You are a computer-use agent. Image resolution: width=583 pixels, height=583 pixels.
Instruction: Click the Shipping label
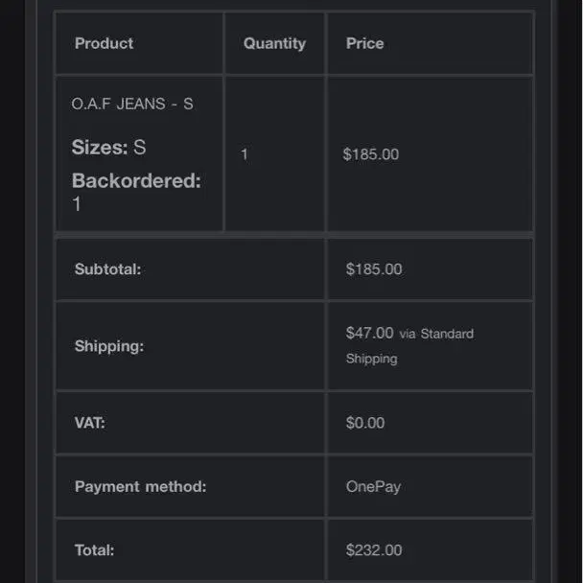(x=109, y=346)
